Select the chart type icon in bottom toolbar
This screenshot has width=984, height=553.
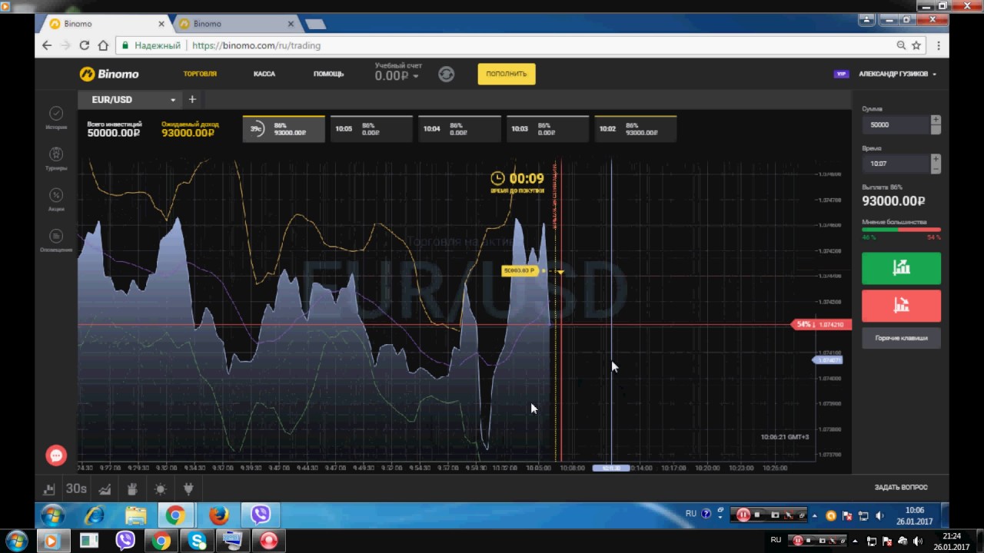pos(49,488)
